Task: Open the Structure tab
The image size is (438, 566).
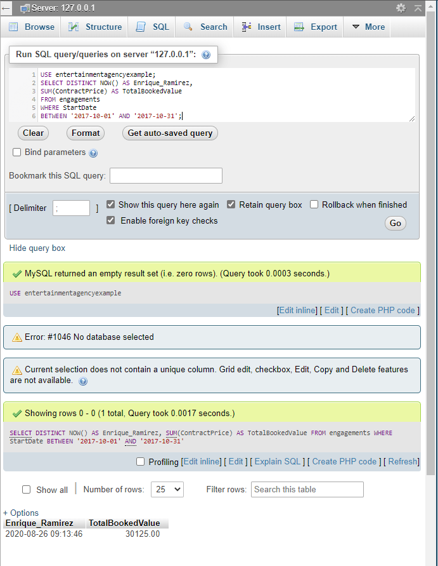Action: pyautogui.click(x=96, y=27)
